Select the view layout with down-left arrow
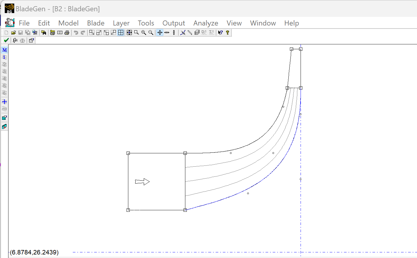417x258 pixels. [113, 33]
